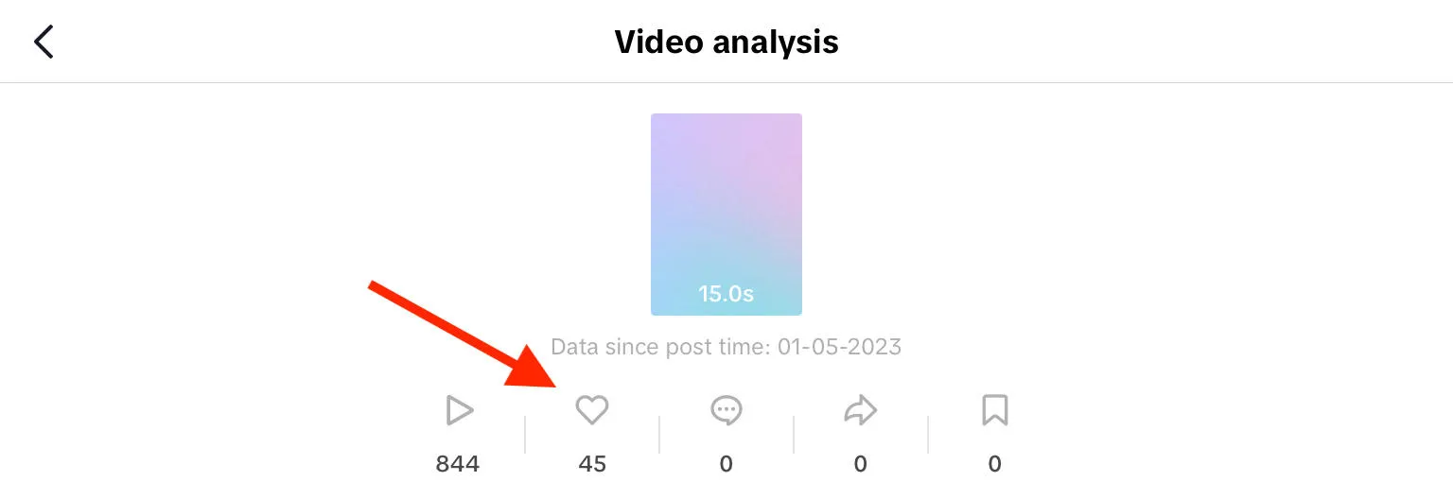Go back using the left chevron arrow
The height and width of the screenshot is (499, 1453).
coord(44,43)
